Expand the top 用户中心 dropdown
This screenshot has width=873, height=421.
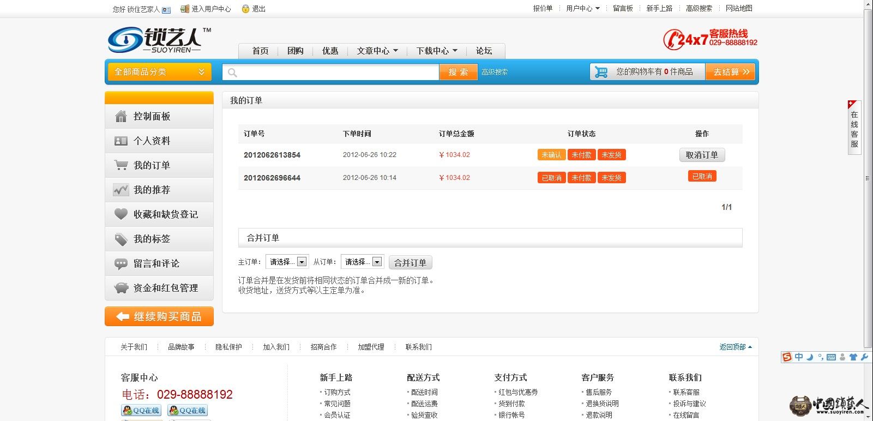[x=582, y=8]
